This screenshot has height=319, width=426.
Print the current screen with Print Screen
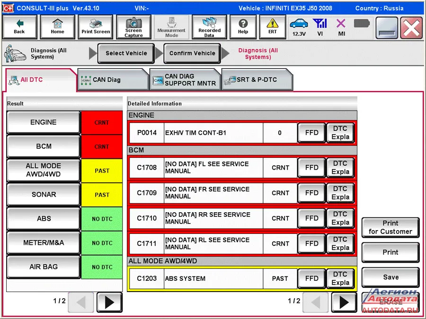tap(96, 27)
